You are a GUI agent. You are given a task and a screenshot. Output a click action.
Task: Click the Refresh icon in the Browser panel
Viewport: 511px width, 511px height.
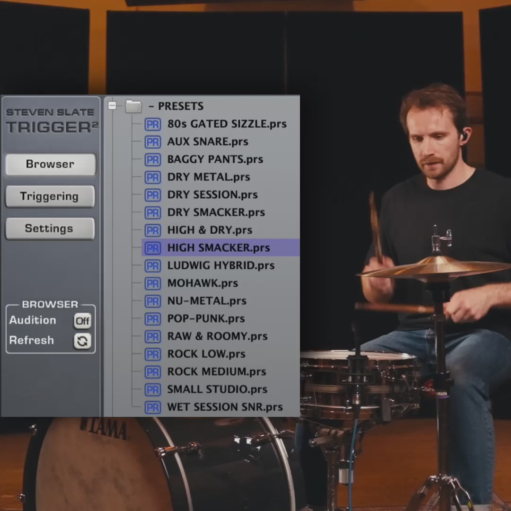pyautogui.click(x=82, y=341)
